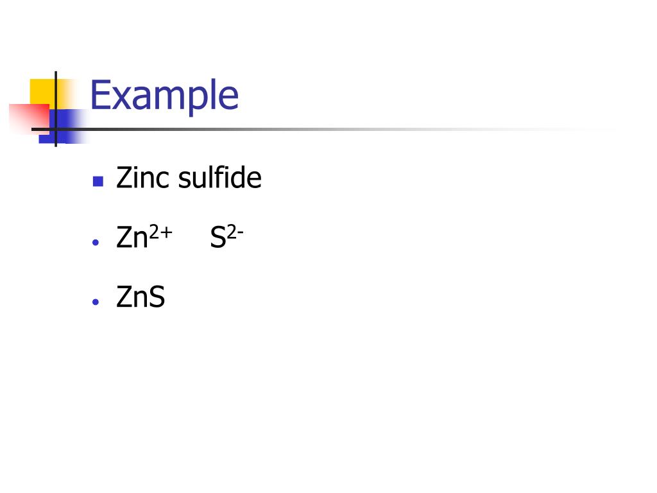The image size is (657, 493).
Task: Click the "Example" slide title
Action: point(164,97)
